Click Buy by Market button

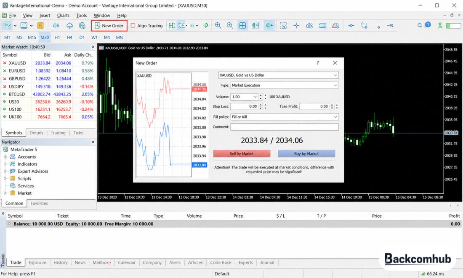point(306,154)
